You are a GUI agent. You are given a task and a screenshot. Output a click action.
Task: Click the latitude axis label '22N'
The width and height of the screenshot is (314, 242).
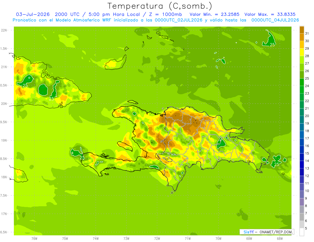(4, 30)
